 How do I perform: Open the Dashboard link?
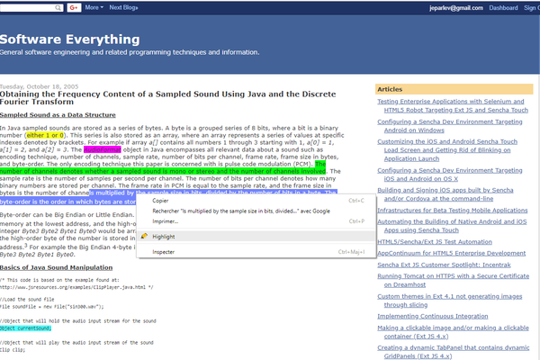pyautogui.click(x=503, y=7)
